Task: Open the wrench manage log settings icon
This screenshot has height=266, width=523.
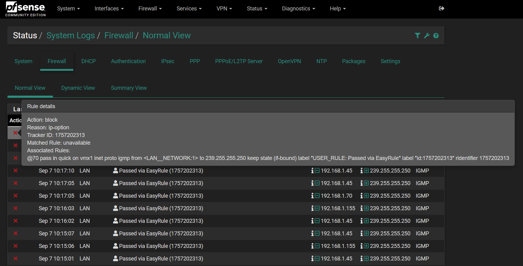Action: [x=427, y=36]
